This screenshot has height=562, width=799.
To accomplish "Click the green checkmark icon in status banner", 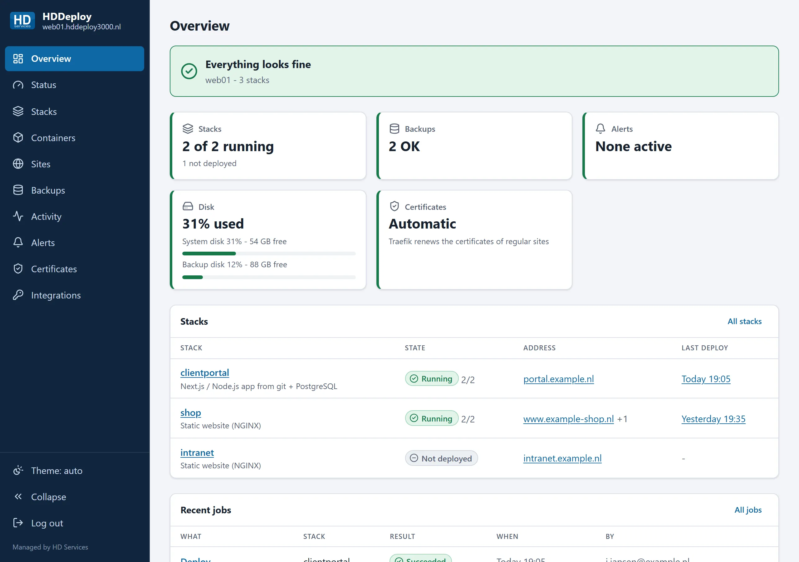I will pyautogui.click(x=189, y=71).
